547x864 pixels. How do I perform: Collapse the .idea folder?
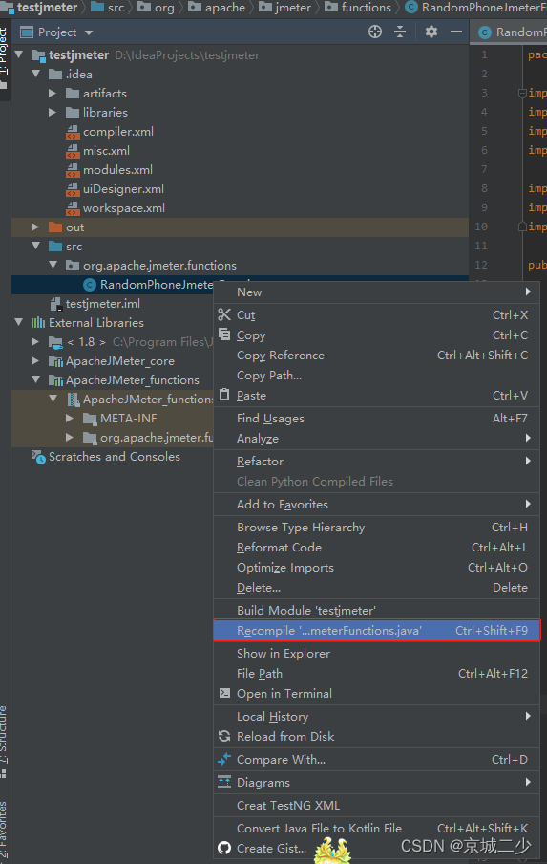(36, 74)
